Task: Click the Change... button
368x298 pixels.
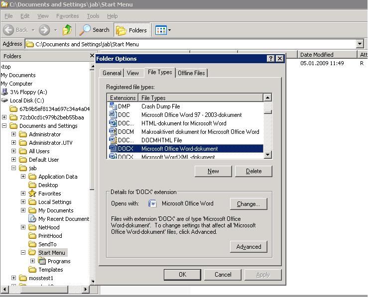Action: point(248,204)
